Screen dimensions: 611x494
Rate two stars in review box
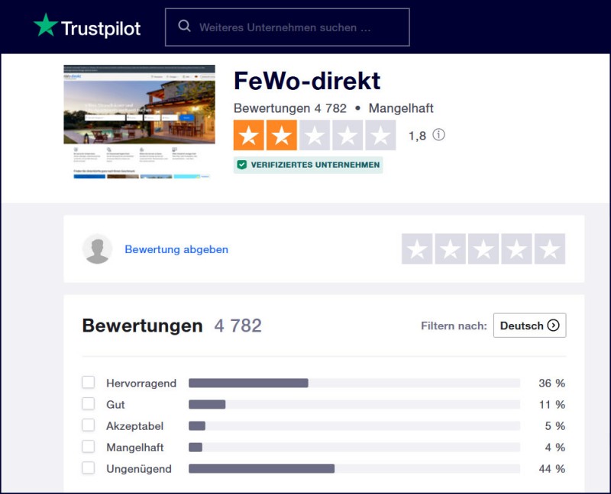point(450,249)
